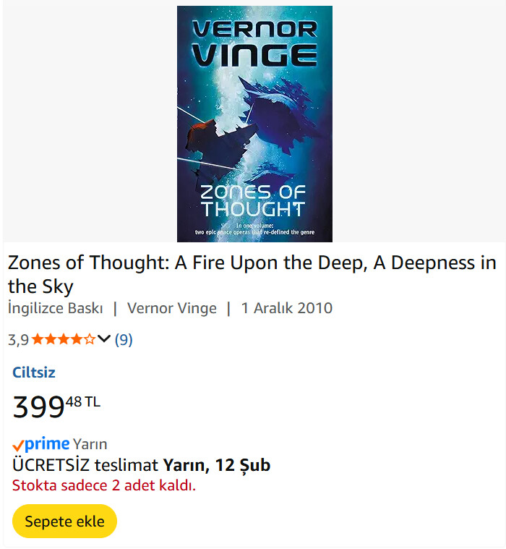506x549 pixels.
Task: Expand the rating breakdown chevron
Action: (x=104, y=339)
